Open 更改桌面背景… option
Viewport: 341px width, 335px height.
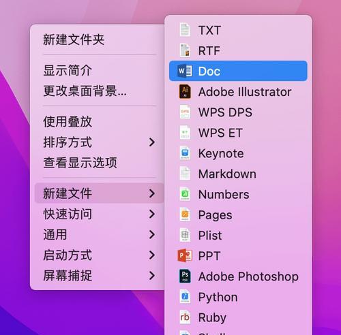click(97, 91)
